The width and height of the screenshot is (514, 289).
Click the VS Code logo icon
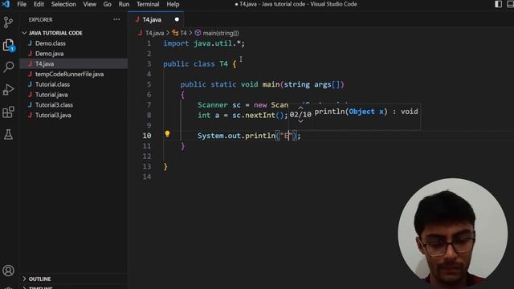6,4
